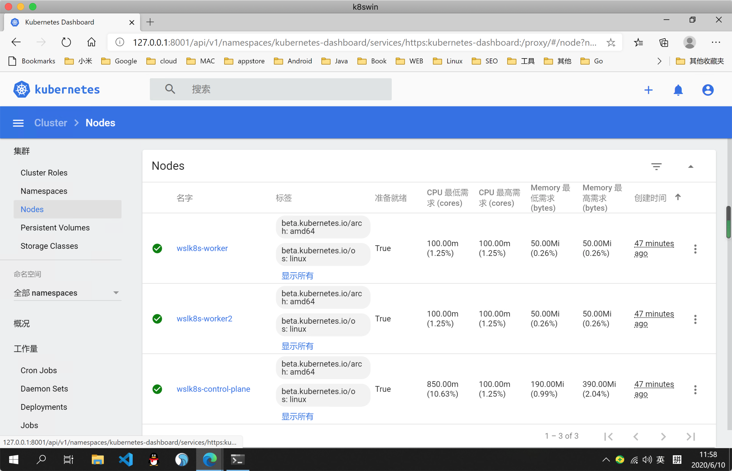
Task: Open Deployments in sidebar
Action: tap(44, 407)
